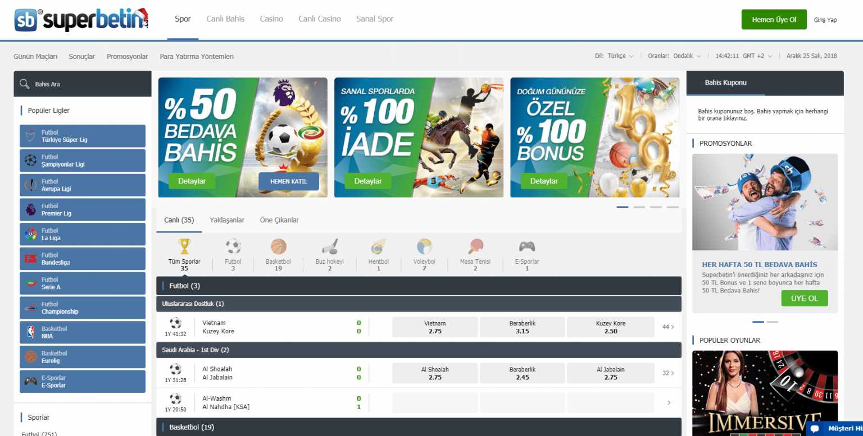Screen dimensions: 863x436
Task: Select the Masa Tenisi paddle icon
Action: click(x=475, y=247)
